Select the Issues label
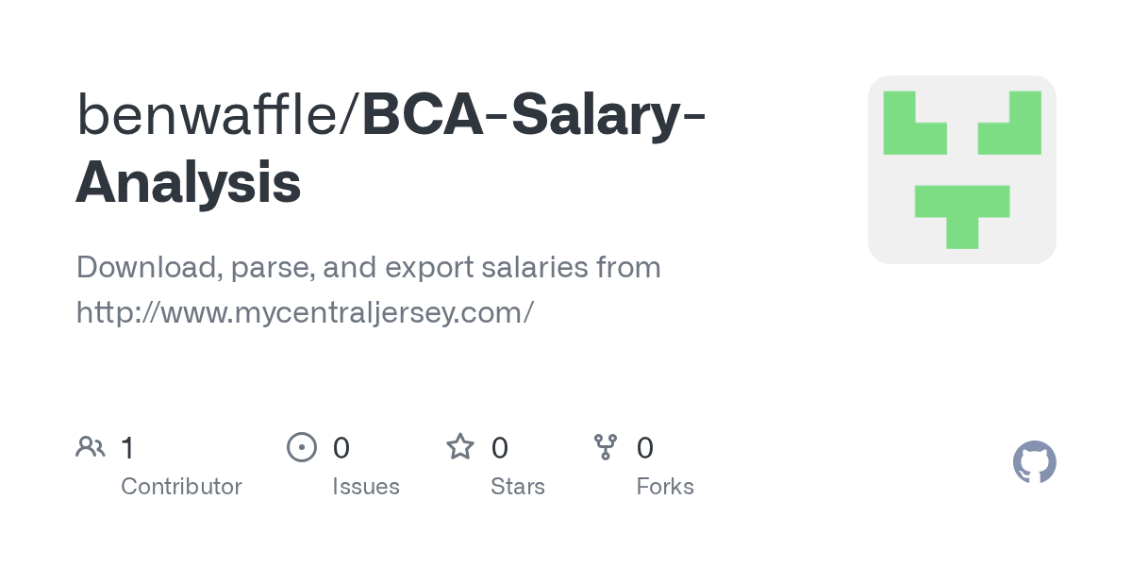Image resolution: width=1132 pixels, height=566 pixels. (366, 487)
